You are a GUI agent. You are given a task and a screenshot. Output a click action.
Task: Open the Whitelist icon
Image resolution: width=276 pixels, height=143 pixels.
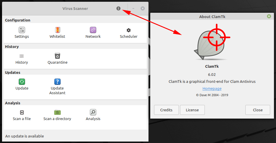tap(57, 30)
